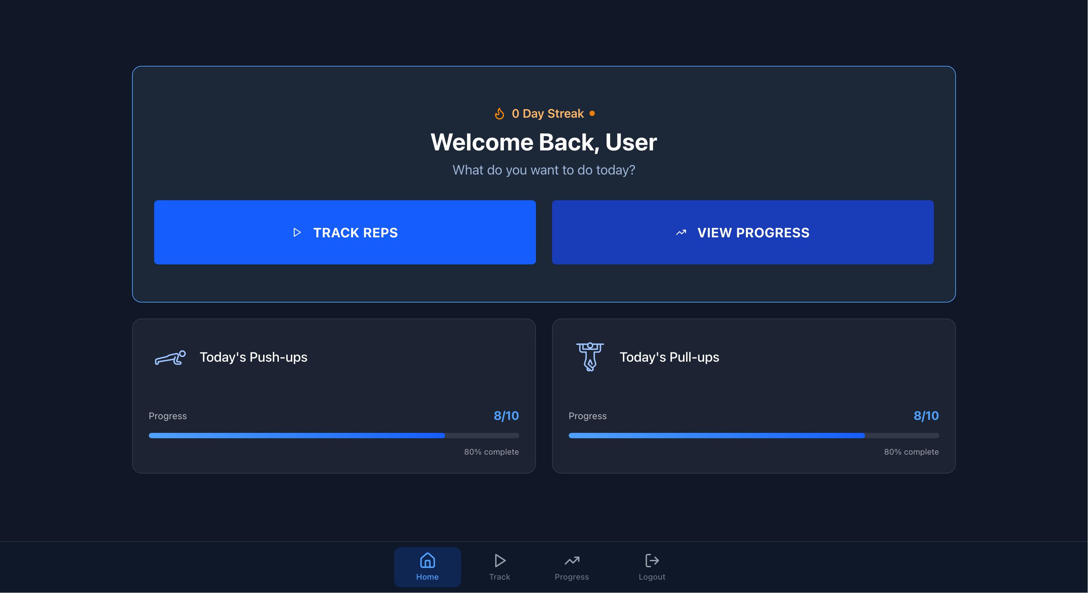Click the Logout door icon
Screen dimensions: 1088x593
[x=652, y=561]
